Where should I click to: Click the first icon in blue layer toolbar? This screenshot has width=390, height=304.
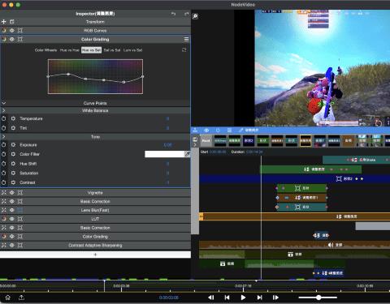click(195, 131)
